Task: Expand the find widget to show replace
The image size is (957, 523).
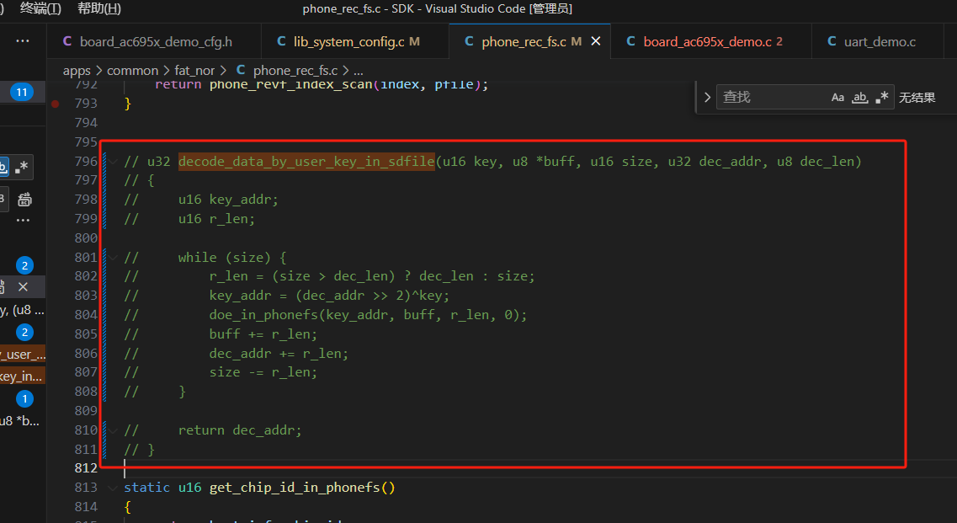Action: click(x=707, y=97)
